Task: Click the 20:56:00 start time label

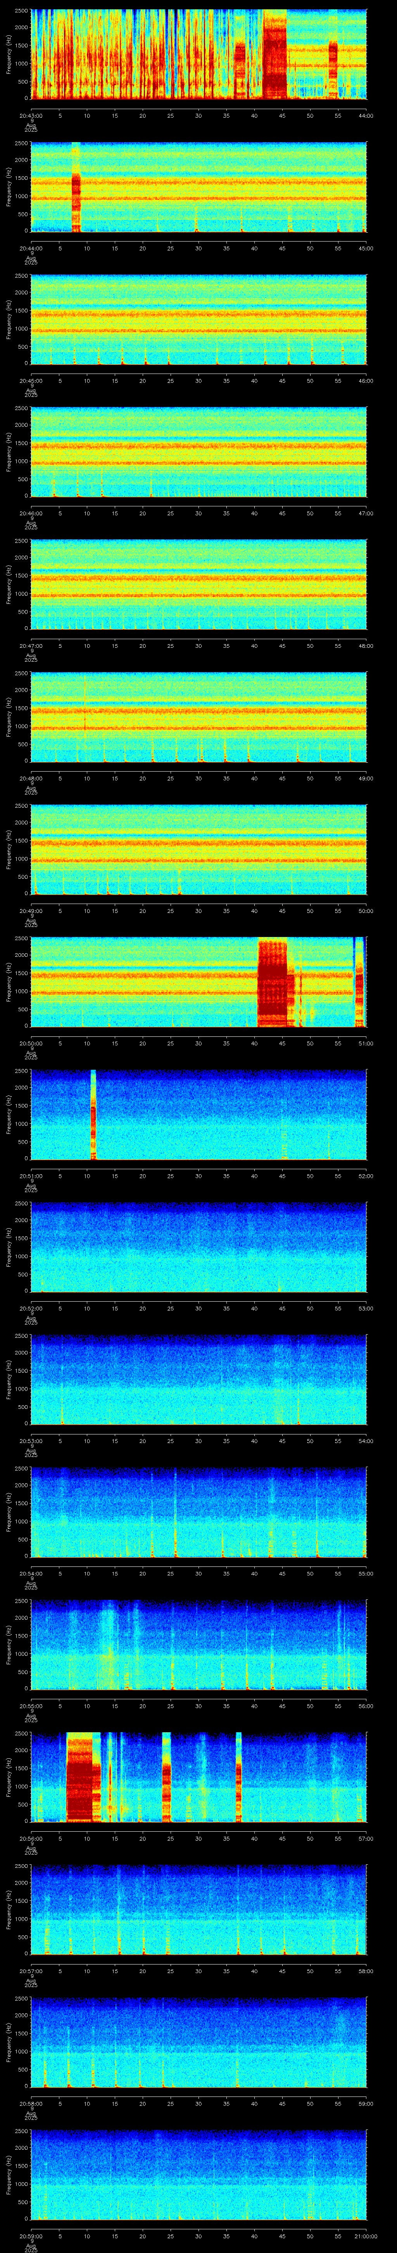Action: click(x=31, y=1838)
